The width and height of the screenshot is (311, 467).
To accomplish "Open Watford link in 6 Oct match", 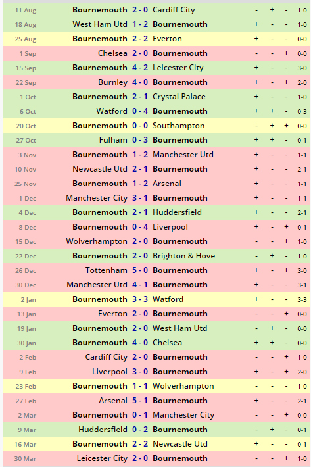I will click(112, 111).
